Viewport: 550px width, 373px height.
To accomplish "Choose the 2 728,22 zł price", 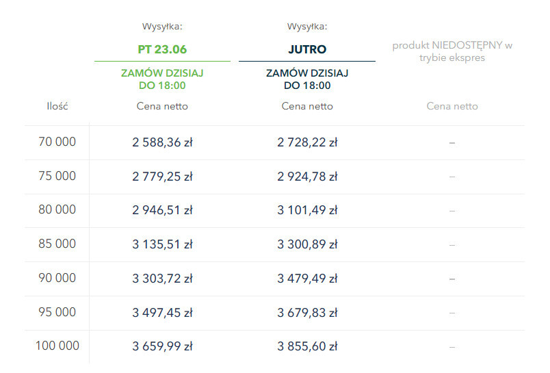I will (x=307, y=142).
